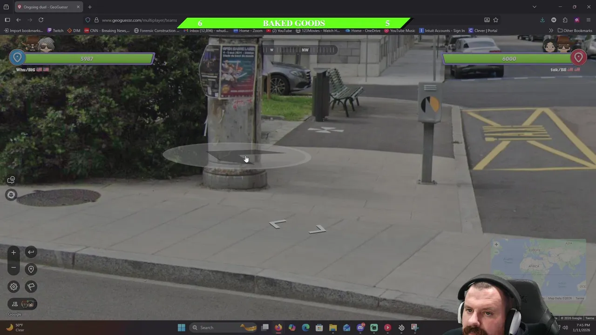The image size is (596, 335).
Task: Open the emote chat icon on left
Action: tap(11, 180)
